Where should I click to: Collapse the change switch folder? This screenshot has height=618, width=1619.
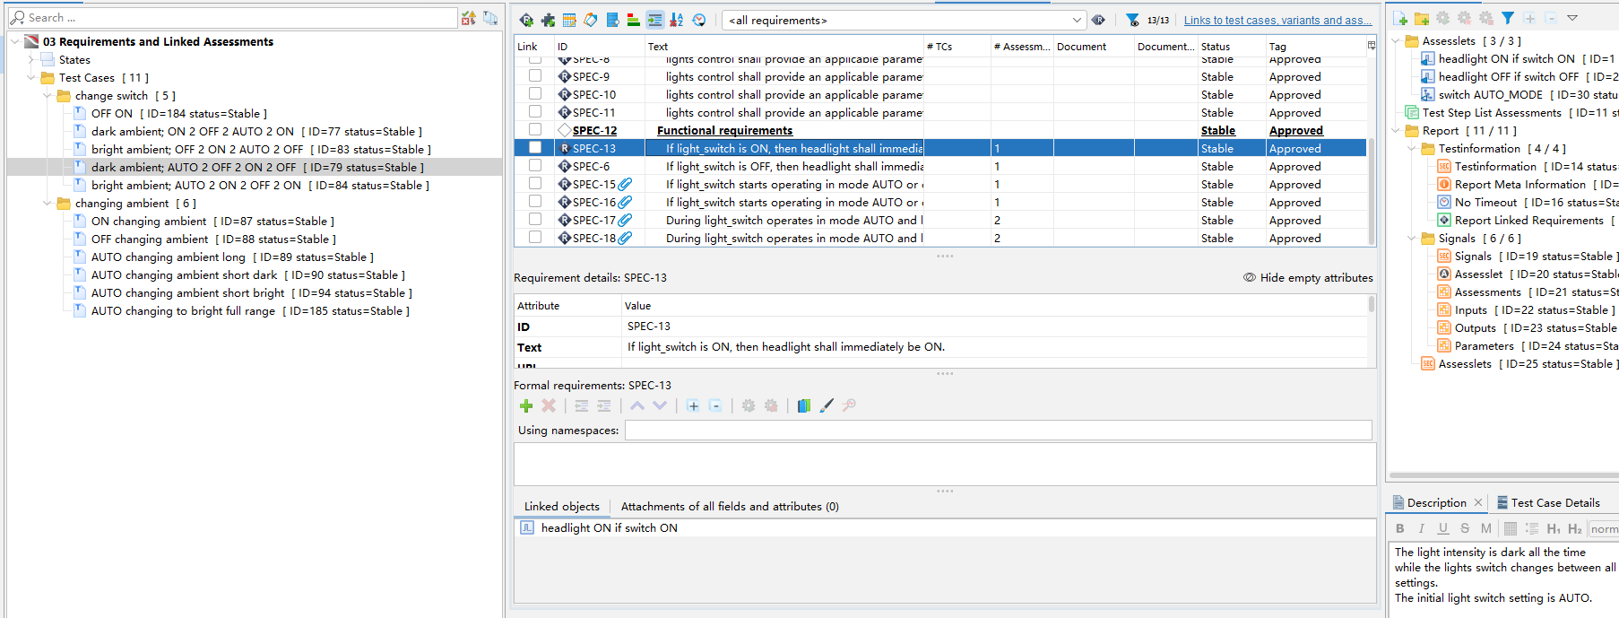[x=48, y=96]
